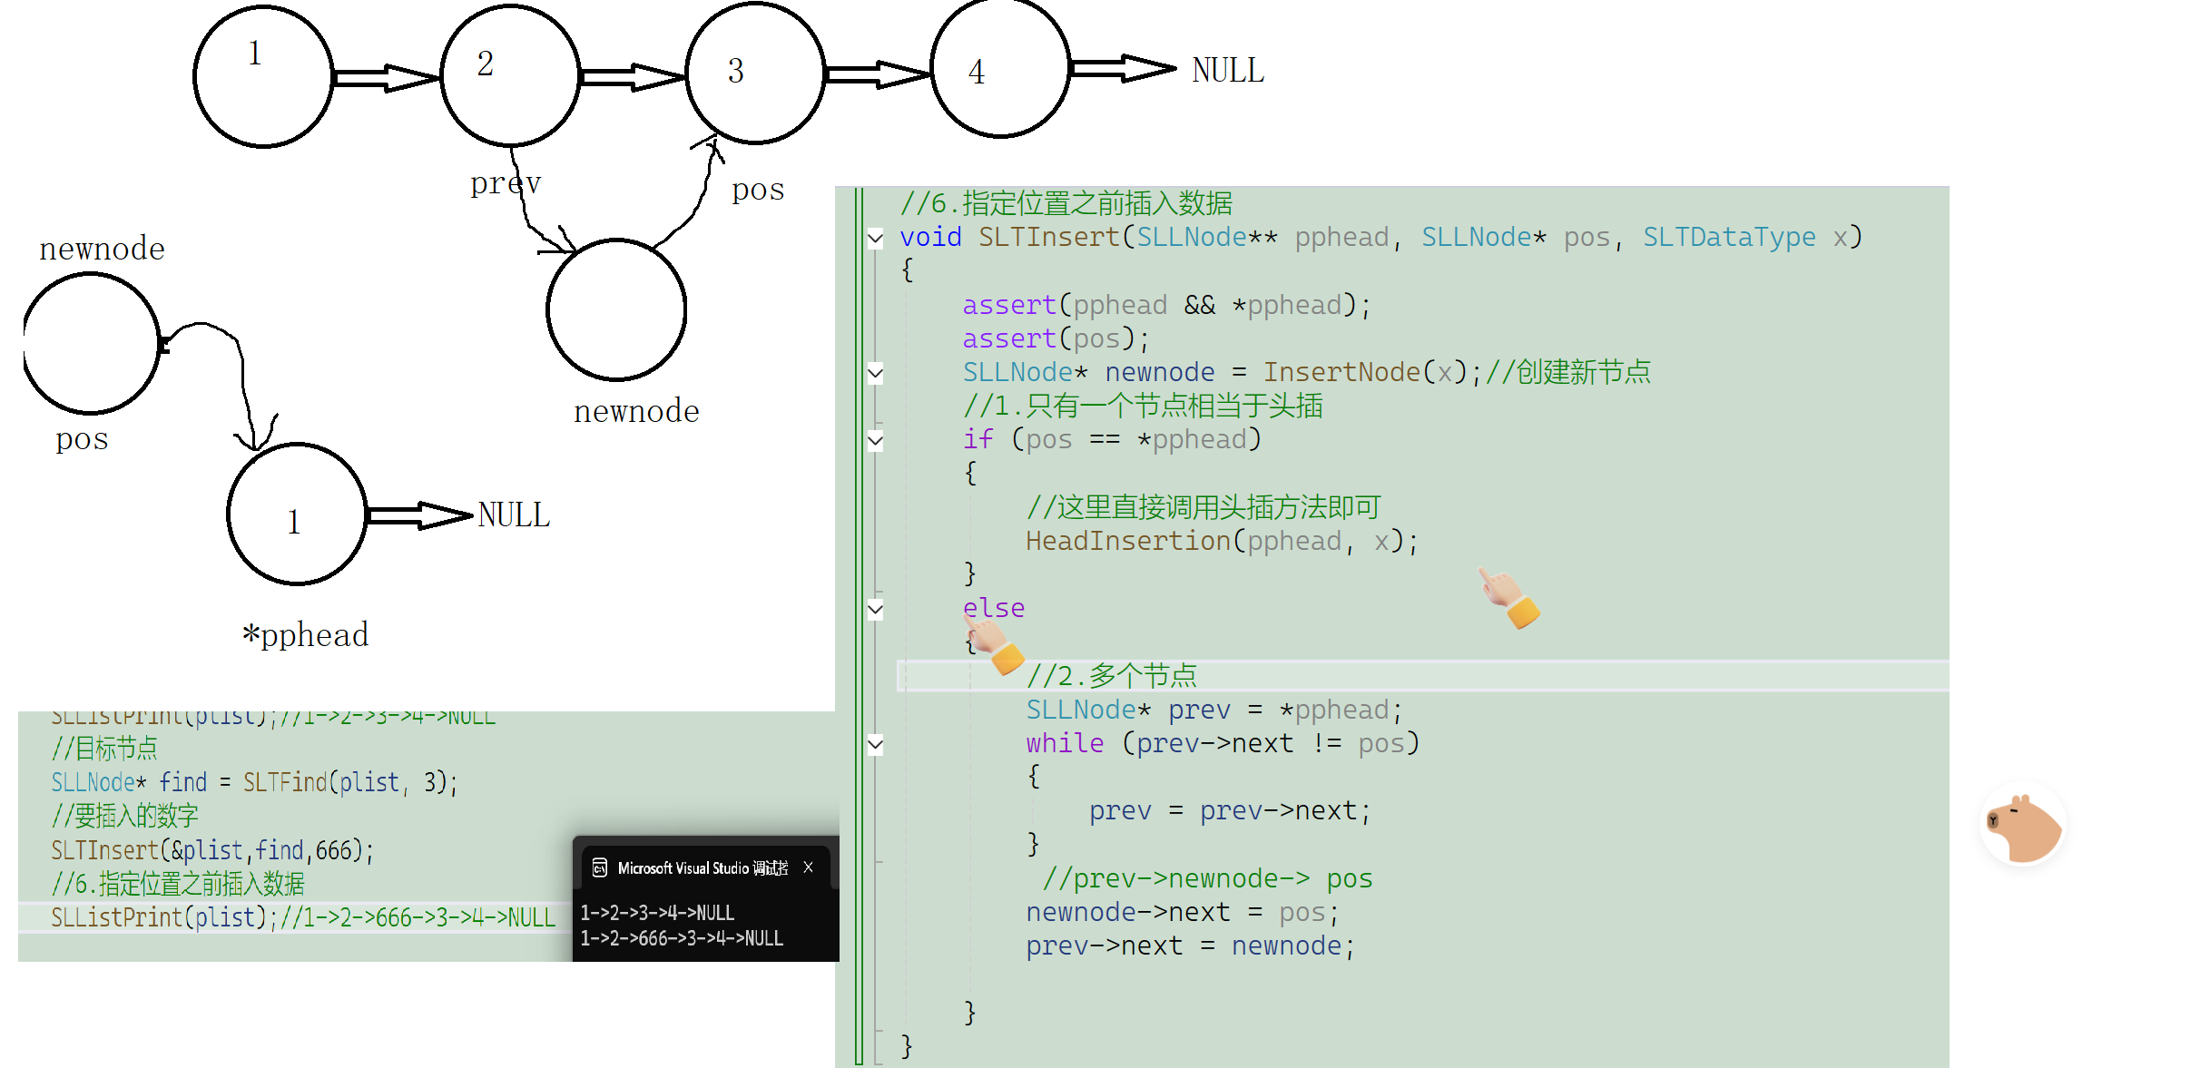Image resolution: width=2191 pixels, height=1068 pixels.
Task: Collapse the else block fold arrow
Action: (875, 609)
